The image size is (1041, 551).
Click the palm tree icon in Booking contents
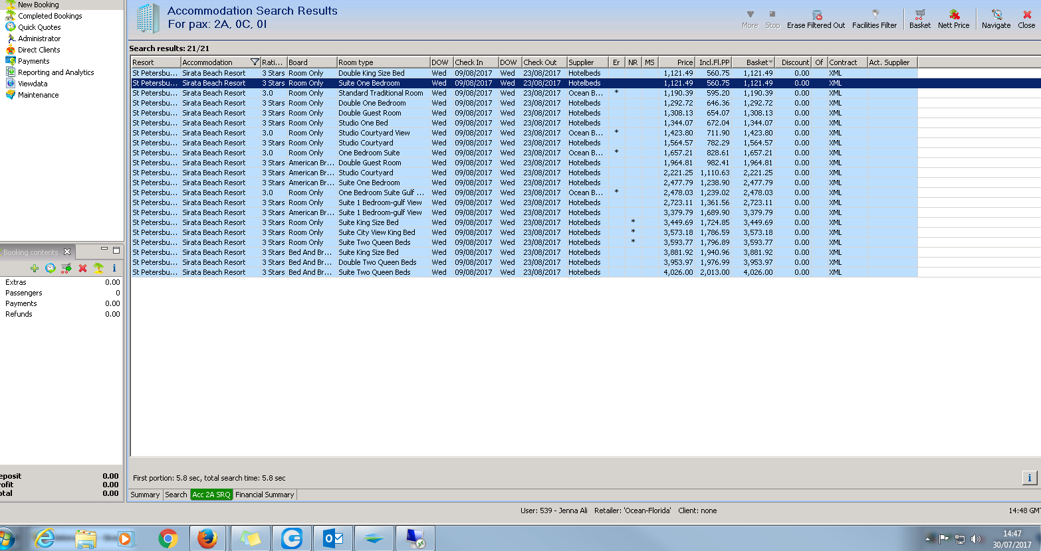pos(98,268)
